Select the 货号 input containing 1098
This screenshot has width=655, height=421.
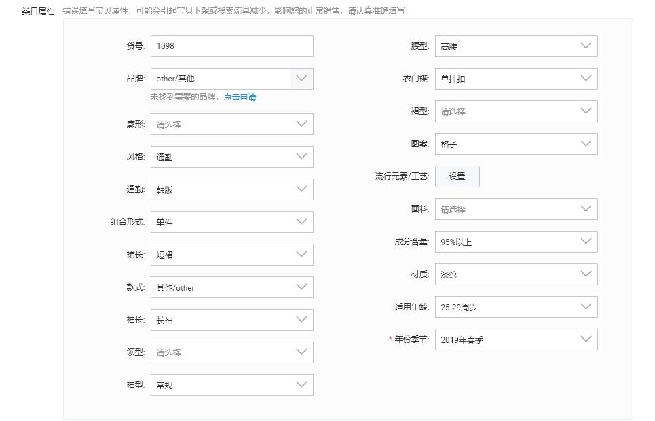[231, 45]
